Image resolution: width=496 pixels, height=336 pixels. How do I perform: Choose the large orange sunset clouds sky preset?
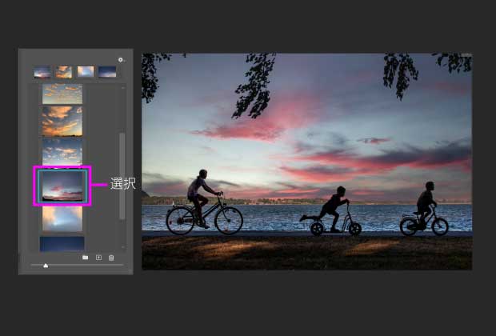[62, 121]
